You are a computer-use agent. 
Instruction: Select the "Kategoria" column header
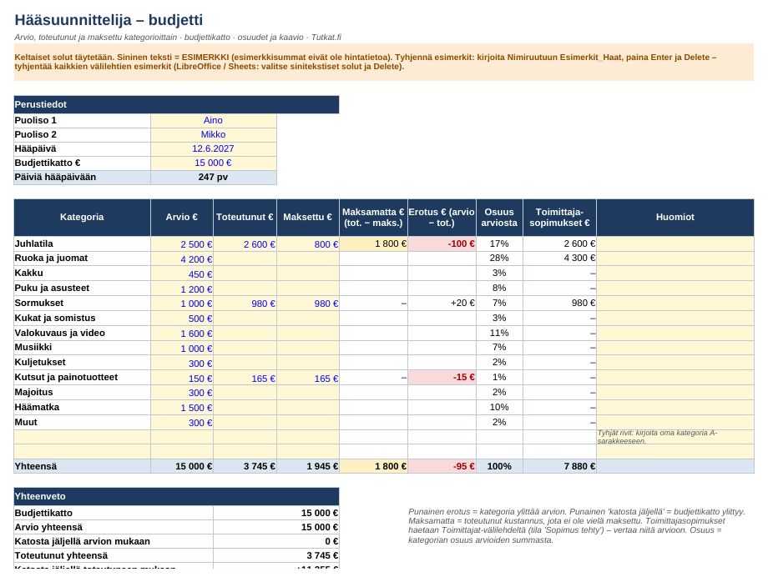pos(82,217)
